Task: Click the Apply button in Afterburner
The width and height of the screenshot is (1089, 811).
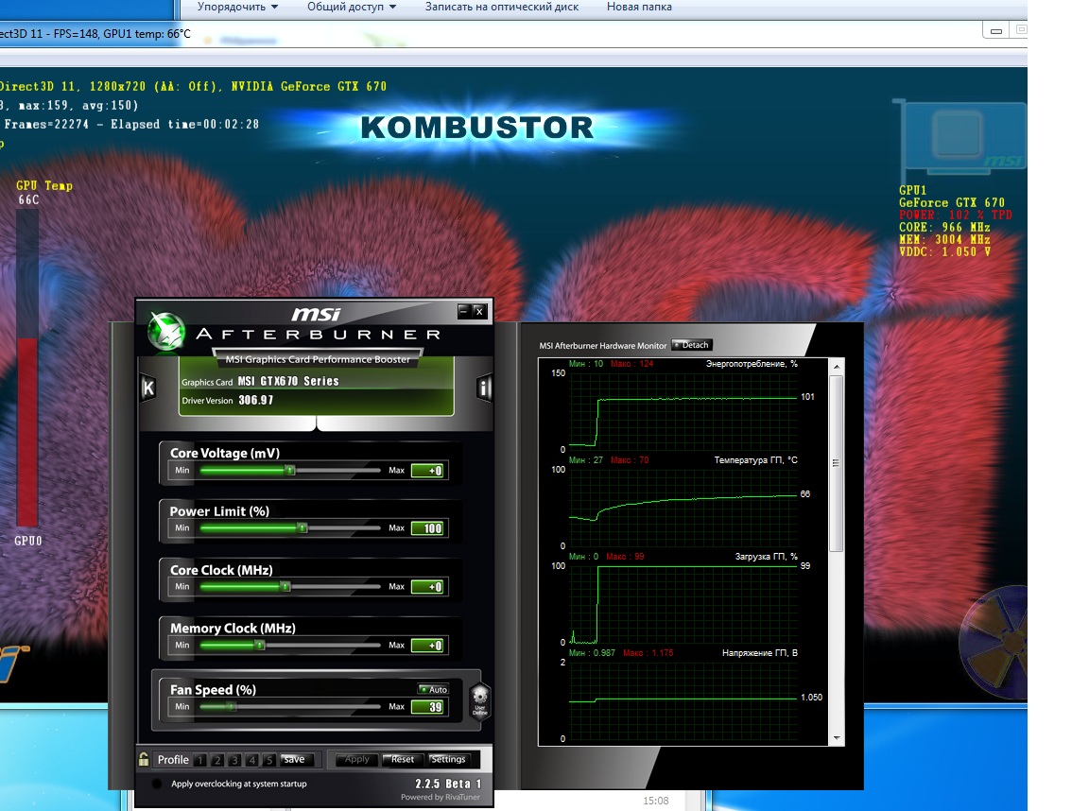Action: (357, 760)
